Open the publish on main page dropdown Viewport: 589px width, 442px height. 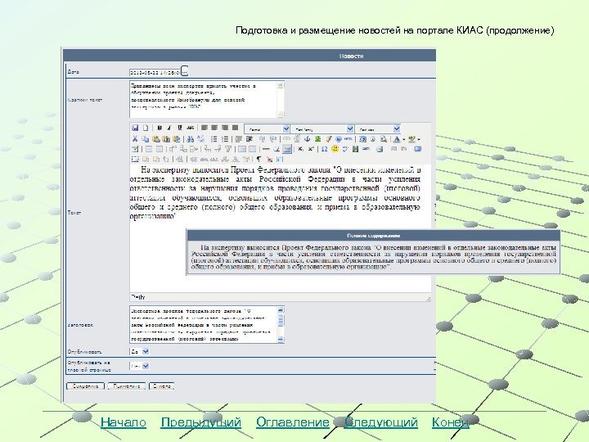click(x=139, y=366)
